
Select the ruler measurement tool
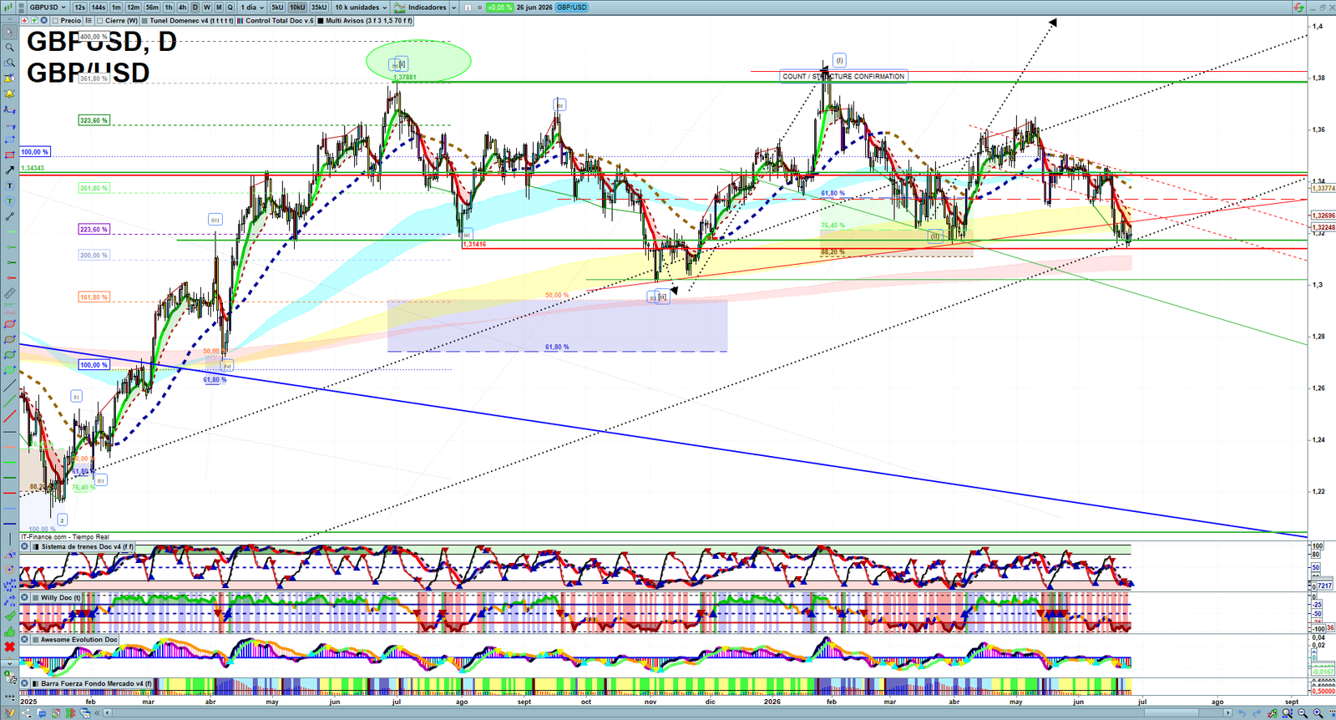pos(9,294)
